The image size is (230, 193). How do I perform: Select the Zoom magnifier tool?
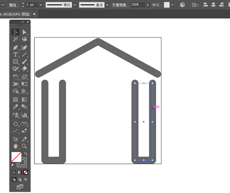(x=24, y=146)
